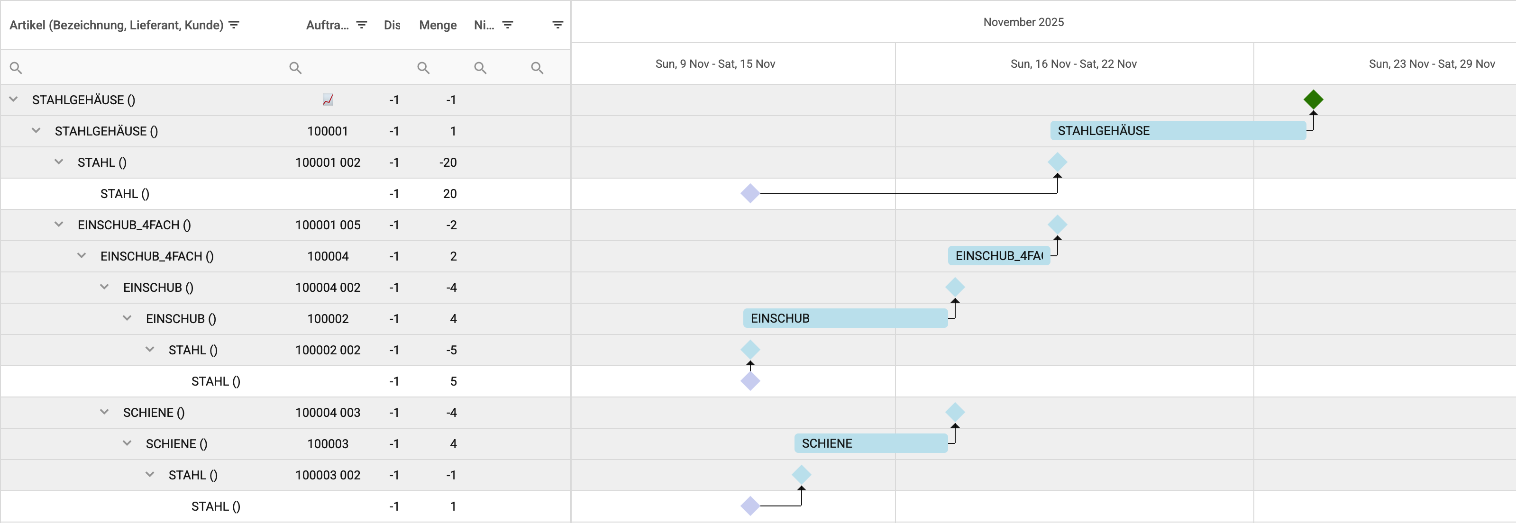This screenshot has height=523, width=1516.
Task: Open the rightmost column filter icon
Action: (557, 25)
